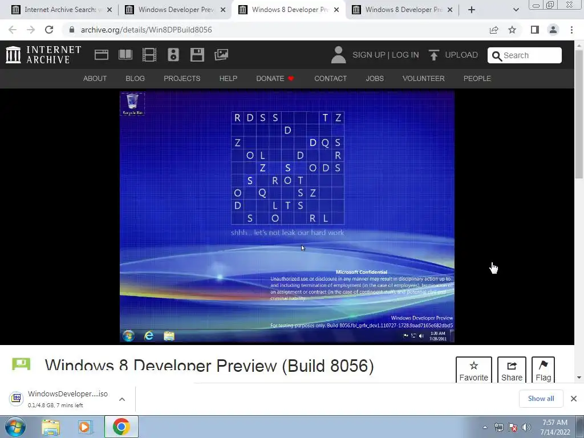Open the JOBS menu item

[x=375, y=79]
